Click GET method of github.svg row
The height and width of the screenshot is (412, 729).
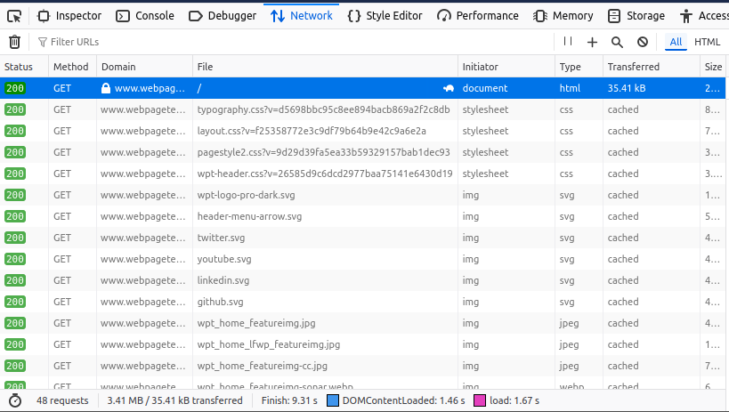coord(62,303)
